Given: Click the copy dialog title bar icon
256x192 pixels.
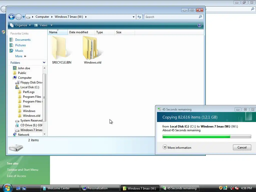Looking at the screenshot, I should [x=159, y=109].
